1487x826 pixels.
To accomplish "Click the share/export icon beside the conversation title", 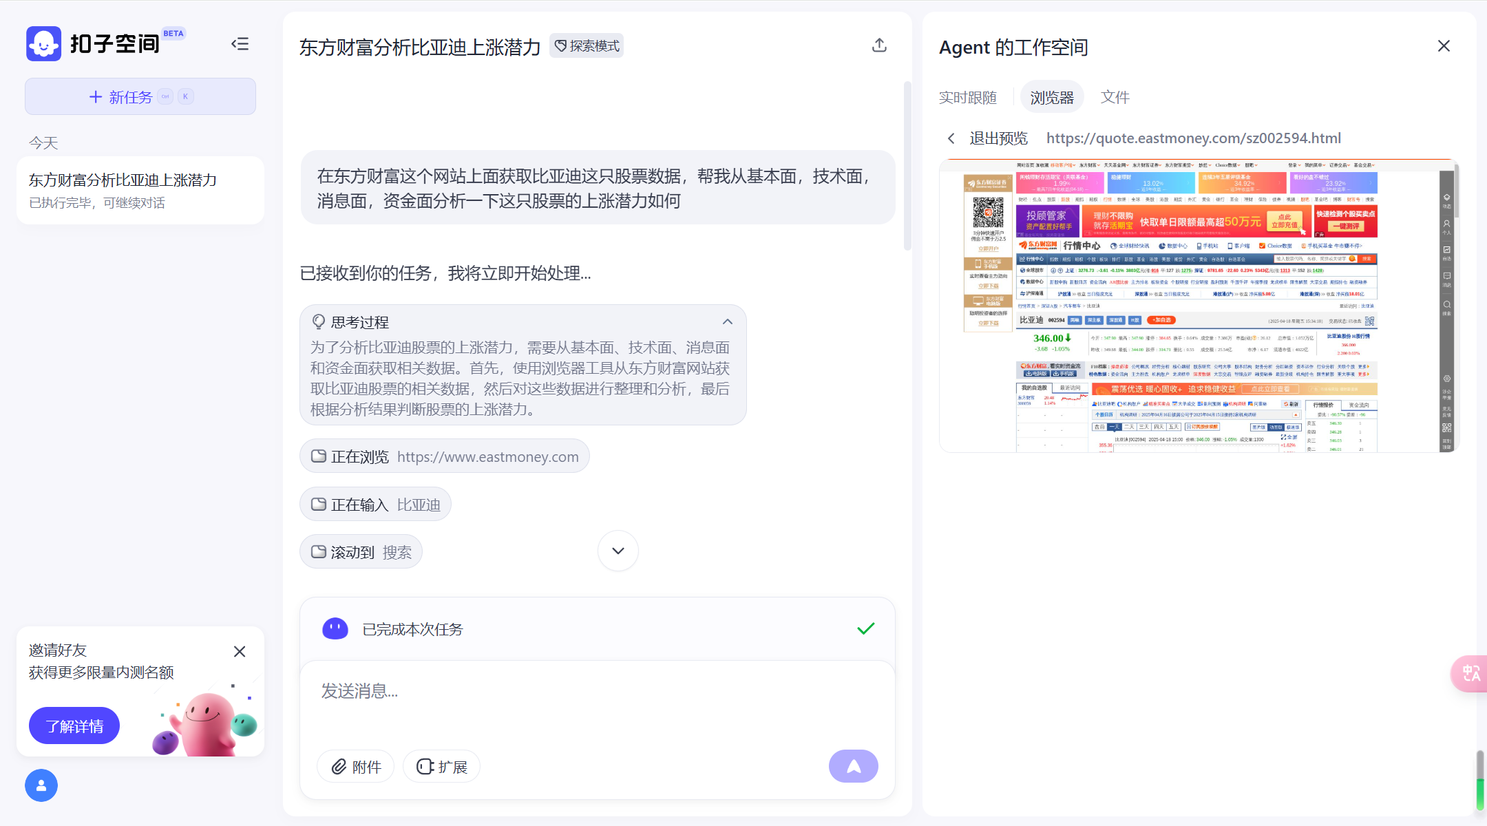I will (x=879, y=45).
